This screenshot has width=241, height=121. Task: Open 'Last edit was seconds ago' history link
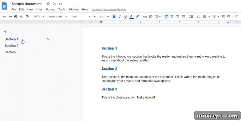click(x=109, y=10)
